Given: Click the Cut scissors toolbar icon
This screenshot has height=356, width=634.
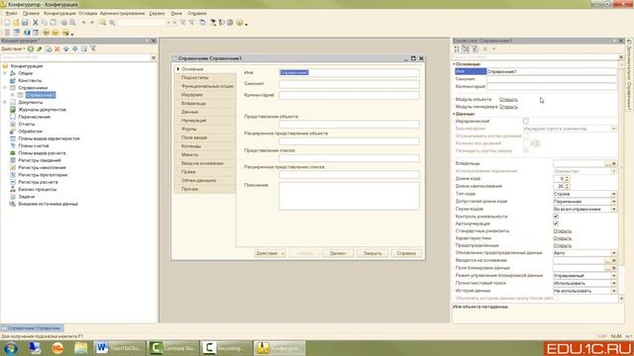Looking at the screenshot, I should click(36, 23).
